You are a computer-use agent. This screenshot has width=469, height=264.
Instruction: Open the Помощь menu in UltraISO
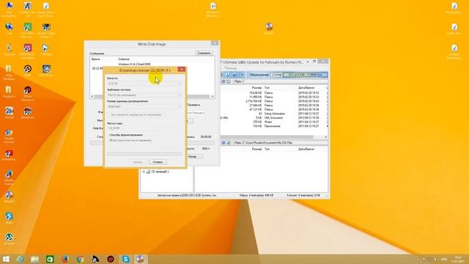click(x=230, y=68)
